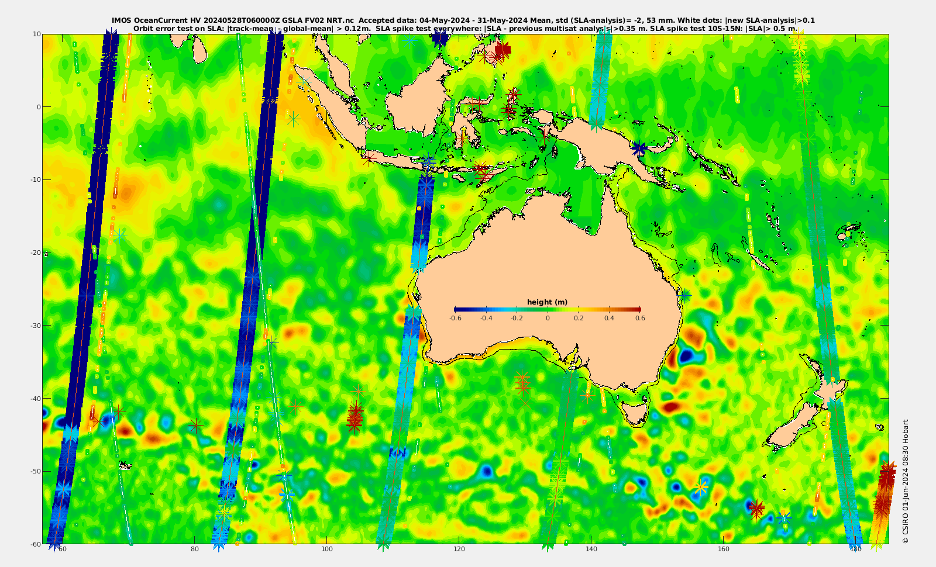
Task: Click the '© CSIRO 01-Jun-2024 08:30 Hobart' credit text
Action: pos(906,481)
